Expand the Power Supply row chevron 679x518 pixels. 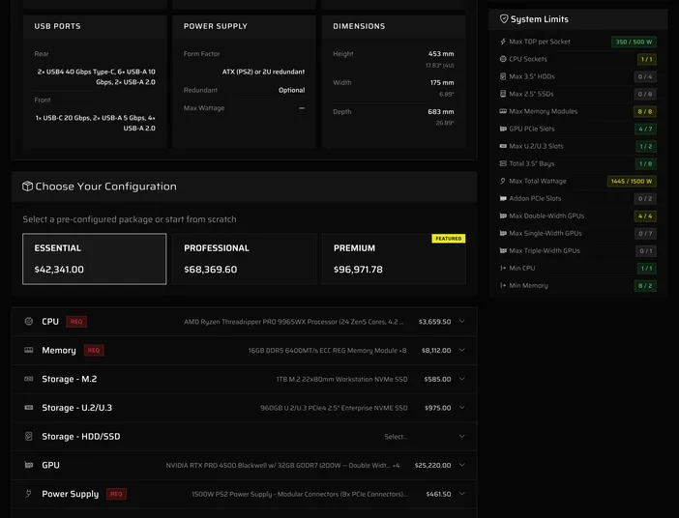(x=461, y=493)
